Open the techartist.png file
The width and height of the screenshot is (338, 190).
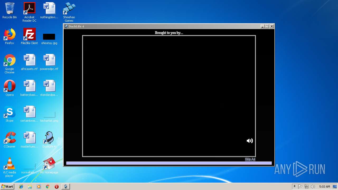click(x=49, y=117)
